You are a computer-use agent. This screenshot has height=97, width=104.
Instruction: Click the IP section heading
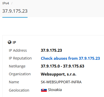14,42
